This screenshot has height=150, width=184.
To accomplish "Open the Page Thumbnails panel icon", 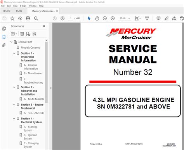I will coord(4,29).
